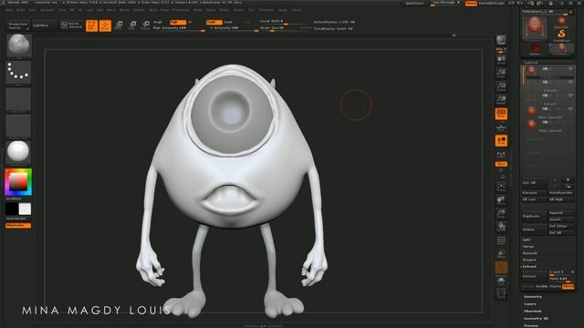Viewport: 584px width, 328px height.
Task: Open the empty alpha slot
Action: (x=18, y=99)
